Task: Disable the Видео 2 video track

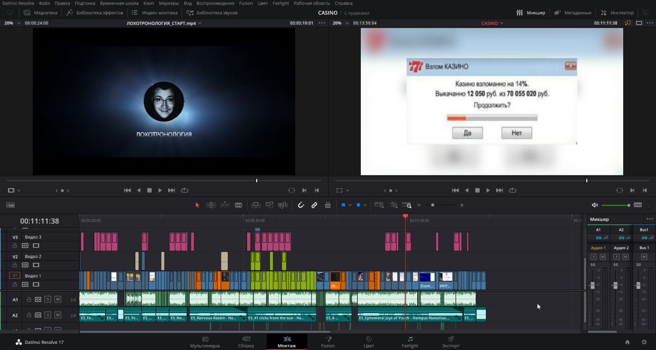Action: point(36,265)
